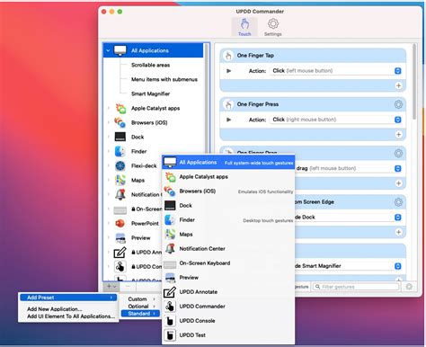Image resolution: width=426 pixels, height=347 pixels.
Task: Click the Preview icon in preset submenu
Action: [170, 278]
